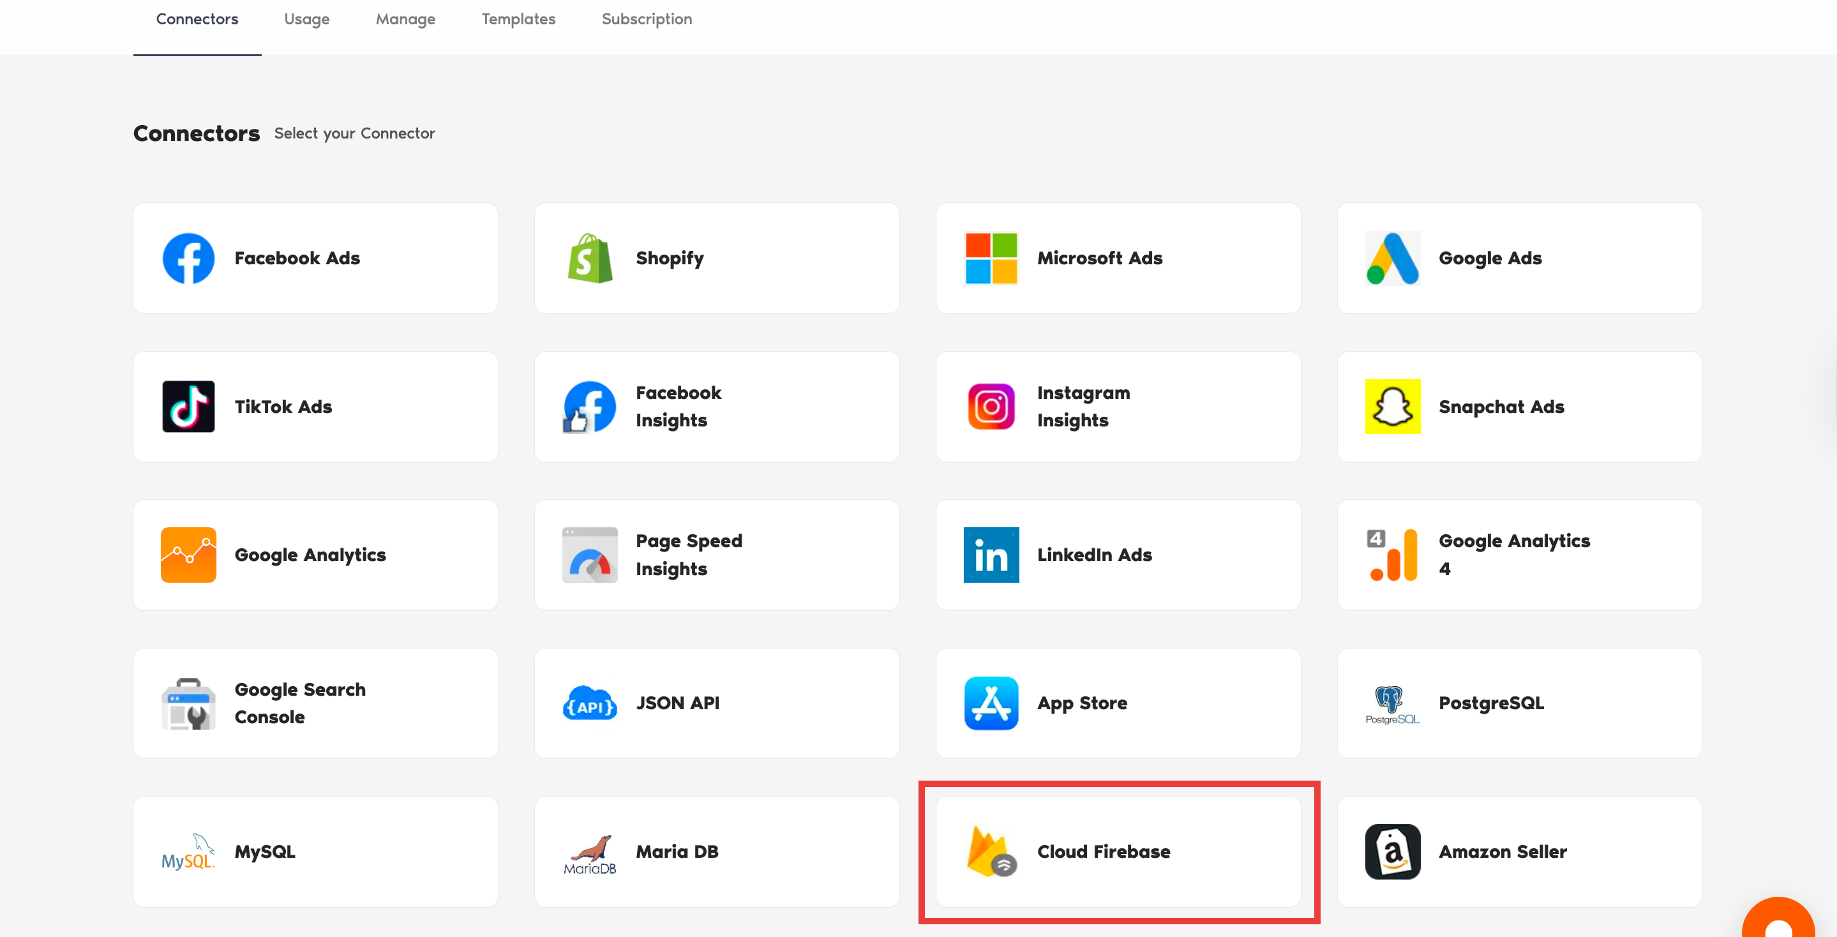Click the Snapchat ghost icon

tap(1392, 407)
